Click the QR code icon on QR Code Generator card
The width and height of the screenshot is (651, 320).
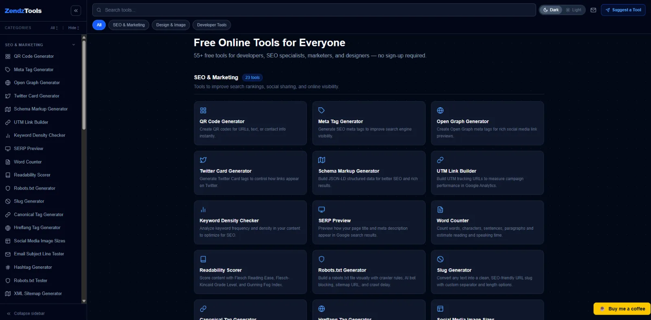tap(203, 110)
